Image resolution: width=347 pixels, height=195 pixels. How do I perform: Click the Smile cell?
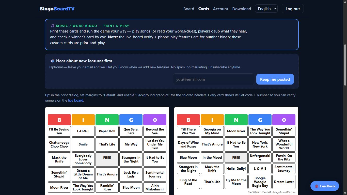coord(83,144)
